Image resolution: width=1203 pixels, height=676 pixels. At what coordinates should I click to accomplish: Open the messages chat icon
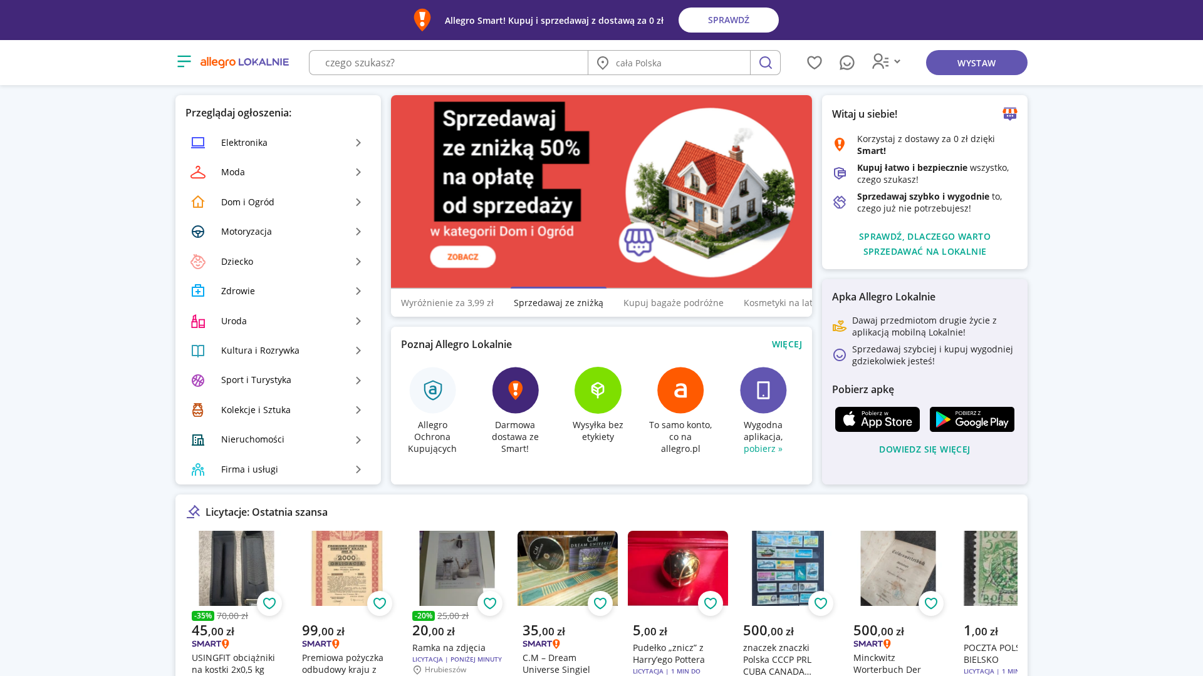(x=846, y=63)
